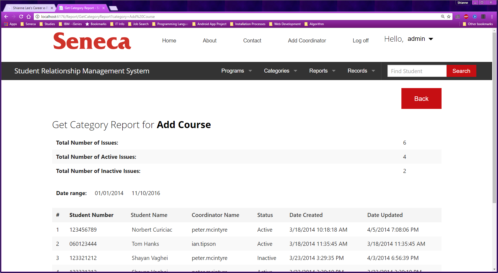The height and width of the screenshot is (273, 498).
Task: Click the Date Updated column header
Action: click(x=385, y=215)
